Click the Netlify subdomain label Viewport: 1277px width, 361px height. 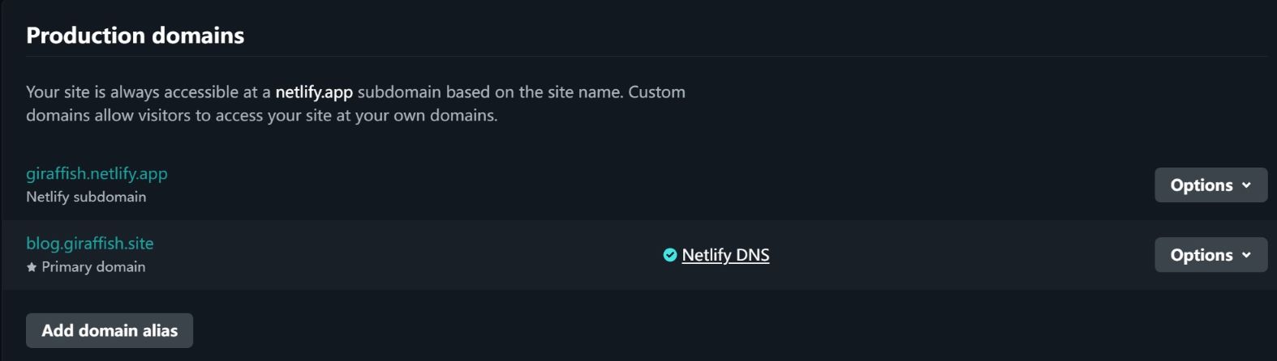(x=86, y=197)
